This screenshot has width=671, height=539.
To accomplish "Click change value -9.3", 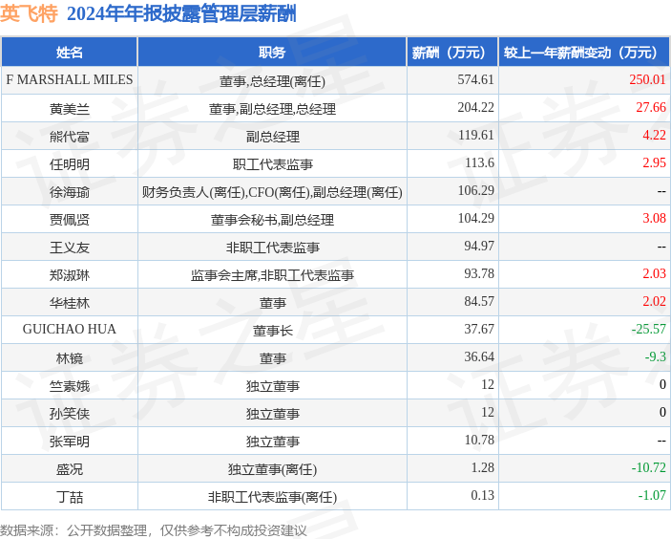I will 656,356.
